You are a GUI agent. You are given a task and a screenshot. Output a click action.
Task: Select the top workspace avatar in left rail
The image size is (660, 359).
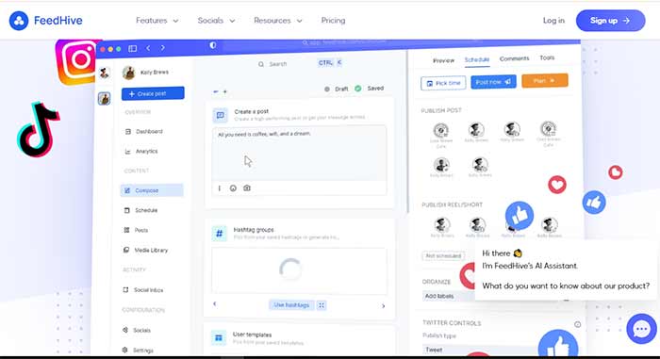[104, 73]
